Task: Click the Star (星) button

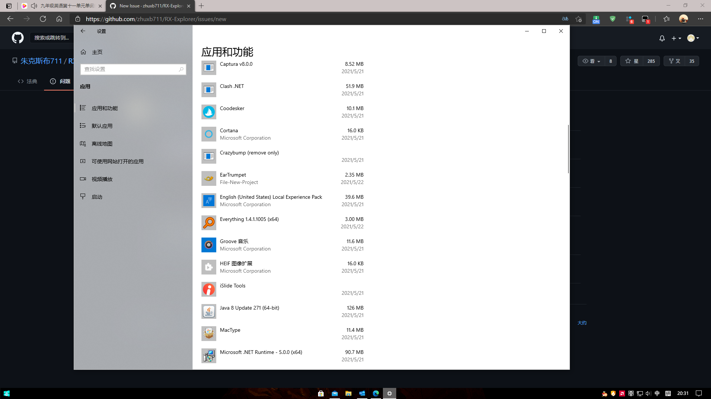Action: [632, 61]
